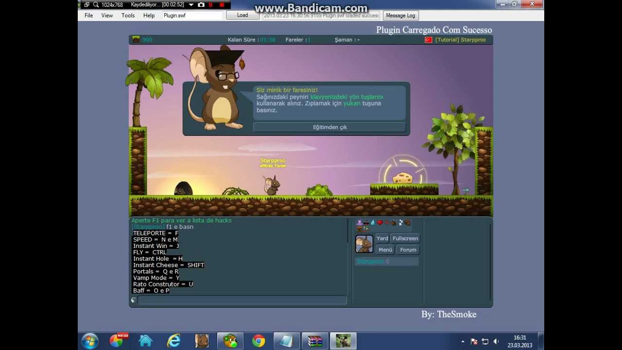The width and height of the screenshot is (622, 350).
Task: Click the Forum button
Action: pyautogui.click(x=408, y=250)
